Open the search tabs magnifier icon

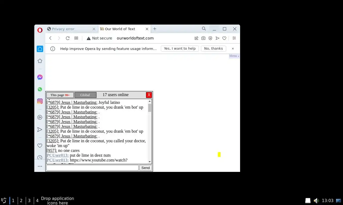(204, 29)
